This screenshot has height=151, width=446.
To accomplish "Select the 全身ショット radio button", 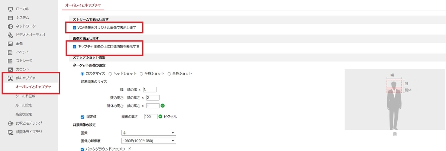I will [169, 73].
